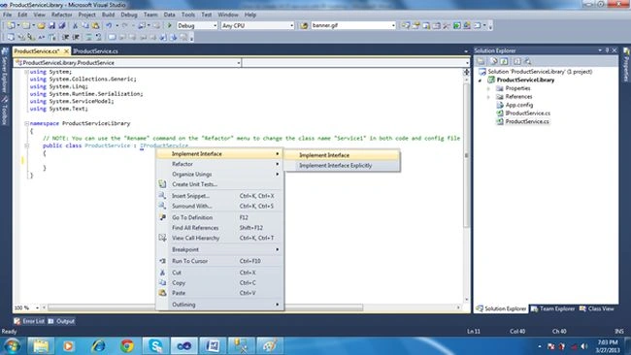Expand the References folder node
This screenshot has width=631, height=355.
pos(489,97)
